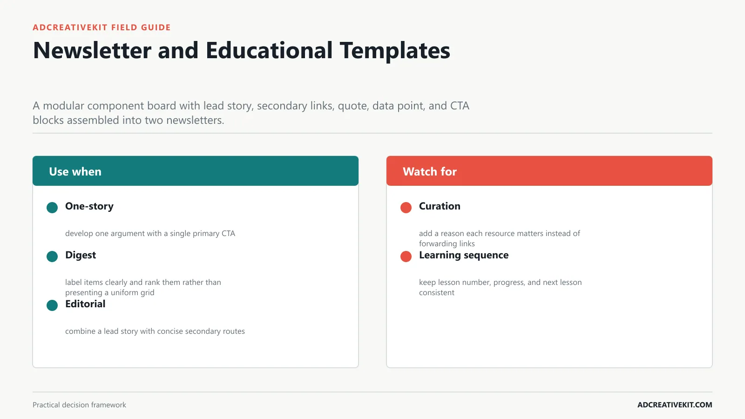Click the teal bullet beside Editorial

point(52,305)
